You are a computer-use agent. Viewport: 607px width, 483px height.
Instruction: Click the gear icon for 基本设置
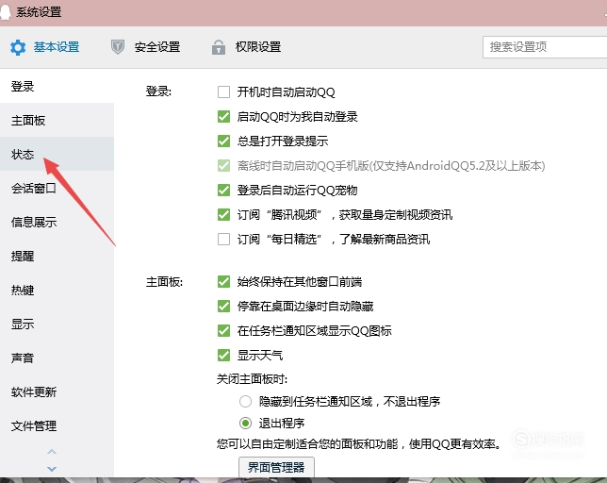tap(18, 47)
